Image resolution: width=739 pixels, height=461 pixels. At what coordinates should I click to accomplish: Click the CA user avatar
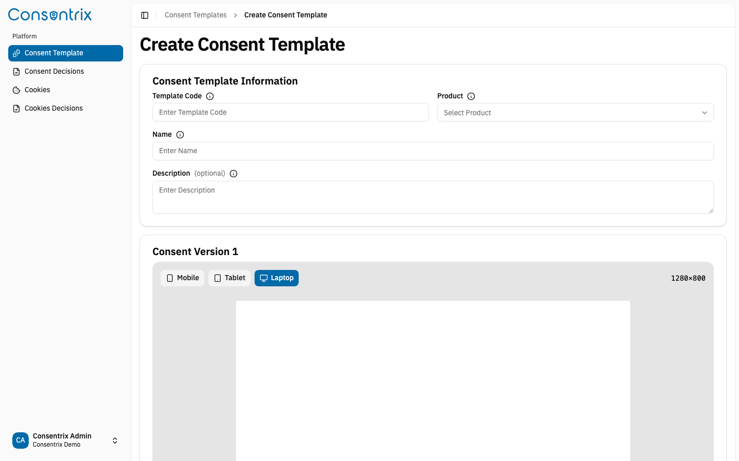click(21, 441)
